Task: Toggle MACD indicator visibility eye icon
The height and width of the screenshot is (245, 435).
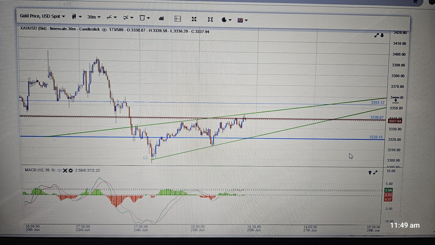Action: point(59,170)
